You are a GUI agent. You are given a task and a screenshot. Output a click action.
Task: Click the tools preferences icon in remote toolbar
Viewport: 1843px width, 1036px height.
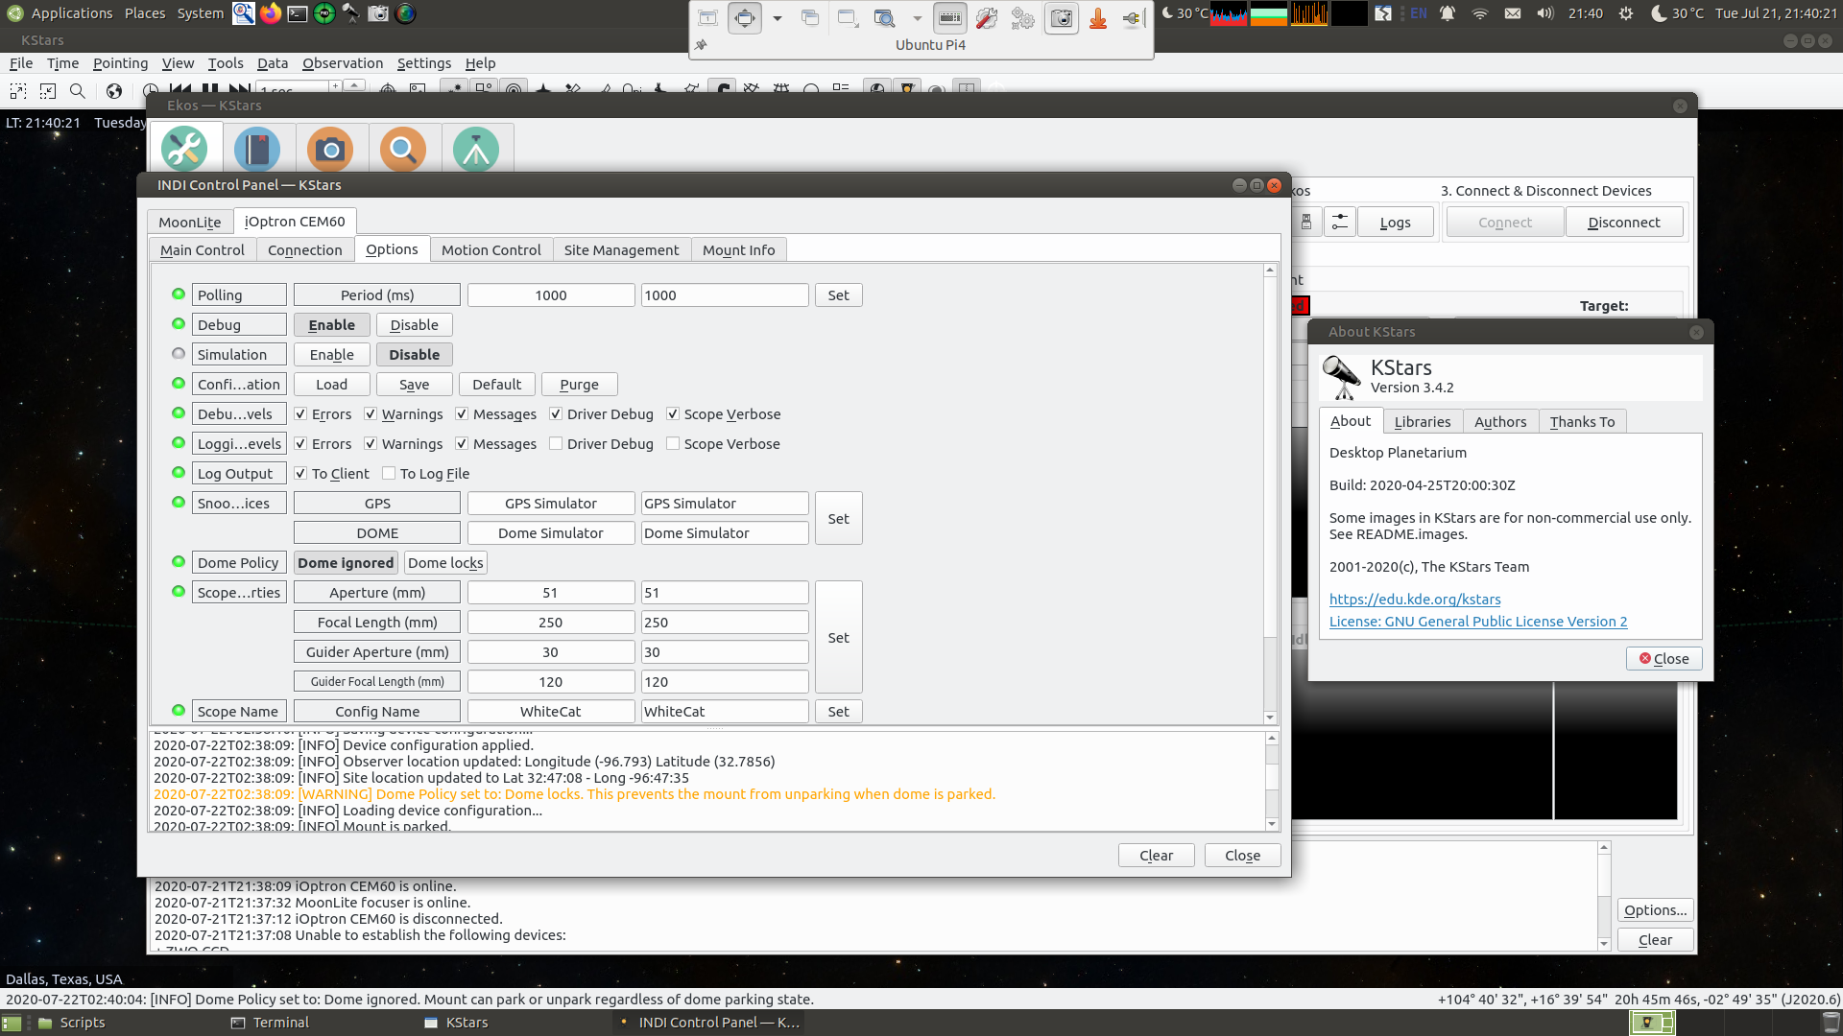pos(987,18)
